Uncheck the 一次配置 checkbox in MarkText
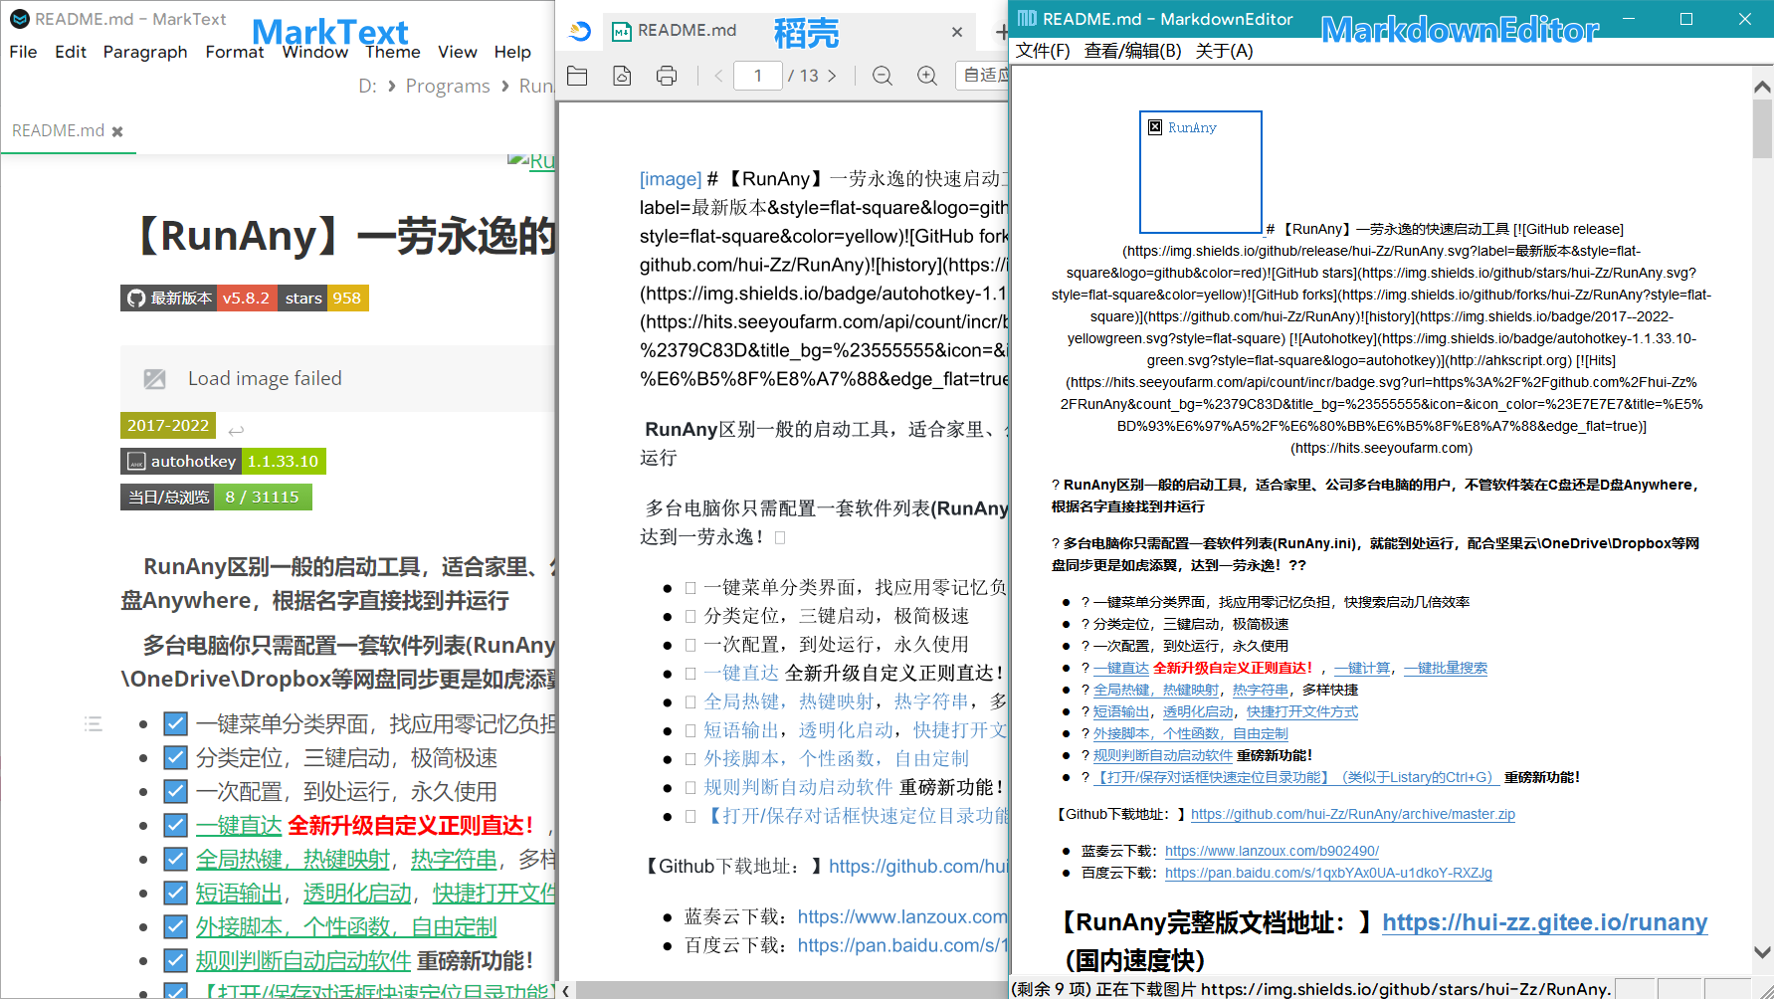Screen dimensions: 1774x999 click(175, 792)
